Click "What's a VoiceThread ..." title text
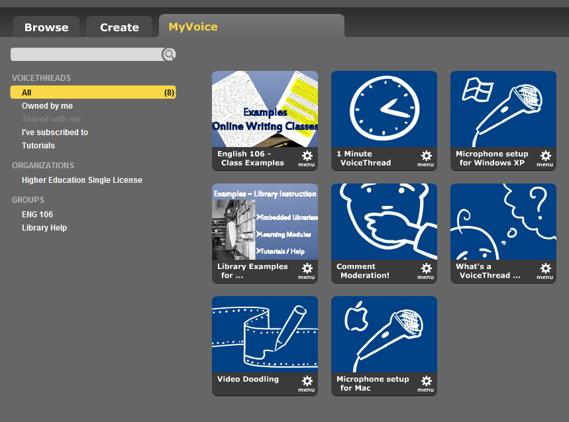 tap(488, 271)
